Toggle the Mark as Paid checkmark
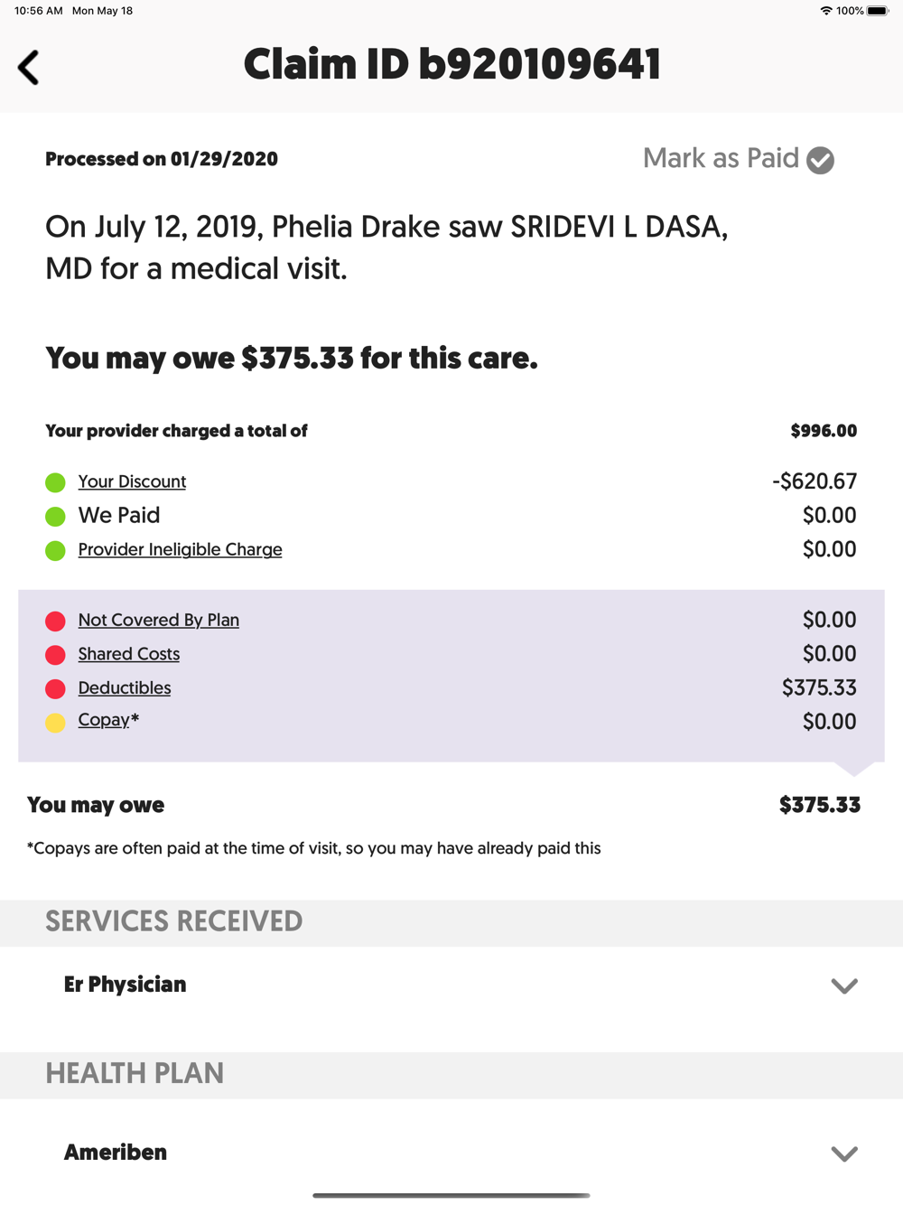This screenshot has height=1205, width=903. click(820, 160)
